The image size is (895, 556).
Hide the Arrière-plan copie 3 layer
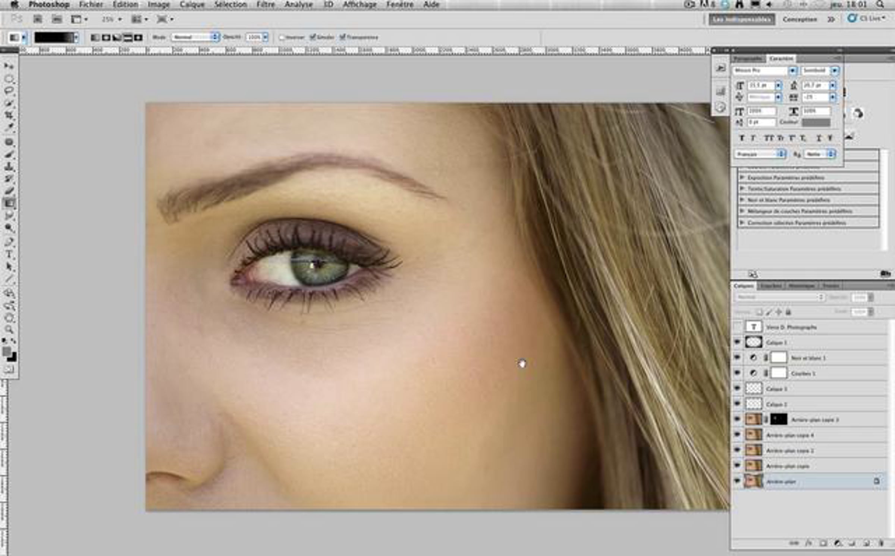737,419
